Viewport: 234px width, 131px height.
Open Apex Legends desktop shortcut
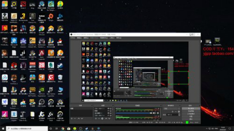[42, 55]
